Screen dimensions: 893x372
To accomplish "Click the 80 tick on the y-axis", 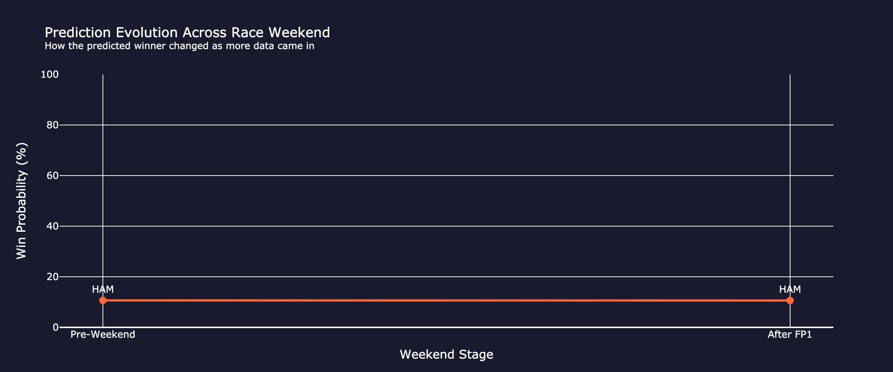I will [x=52, y=125].
